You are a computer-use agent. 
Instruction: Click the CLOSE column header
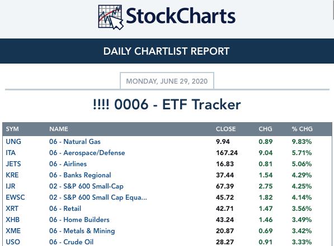point(226,129)
